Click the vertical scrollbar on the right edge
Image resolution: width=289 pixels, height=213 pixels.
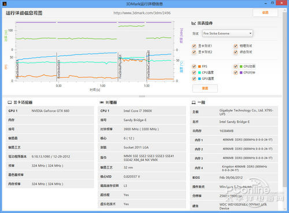[284, 108]
